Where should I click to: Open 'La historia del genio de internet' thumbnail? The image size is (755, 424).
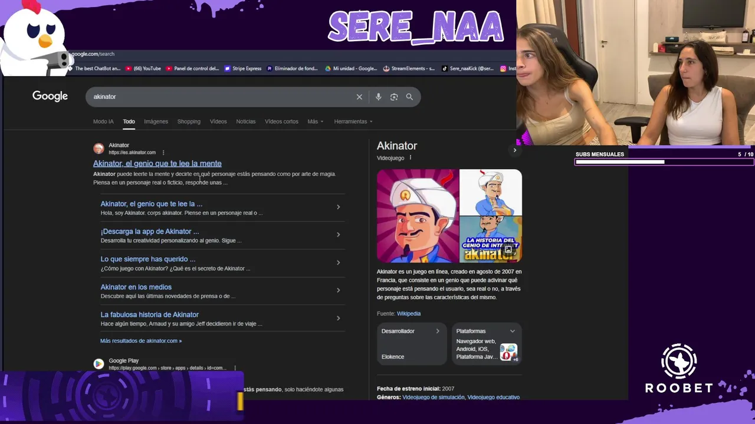click(491, 240)
